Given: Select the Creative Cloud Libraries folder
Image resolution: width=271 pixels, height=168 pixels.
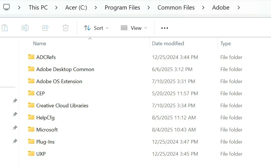Looking at the screenshot, I should [62, 106].
